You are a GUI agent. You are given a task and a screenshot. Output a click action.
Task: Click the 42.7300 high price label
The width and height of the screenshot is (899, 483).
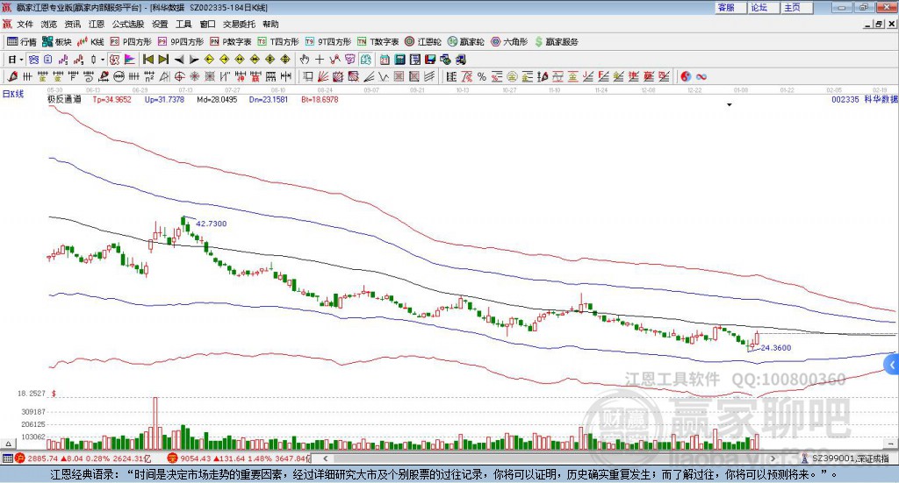tap(211, 224)
